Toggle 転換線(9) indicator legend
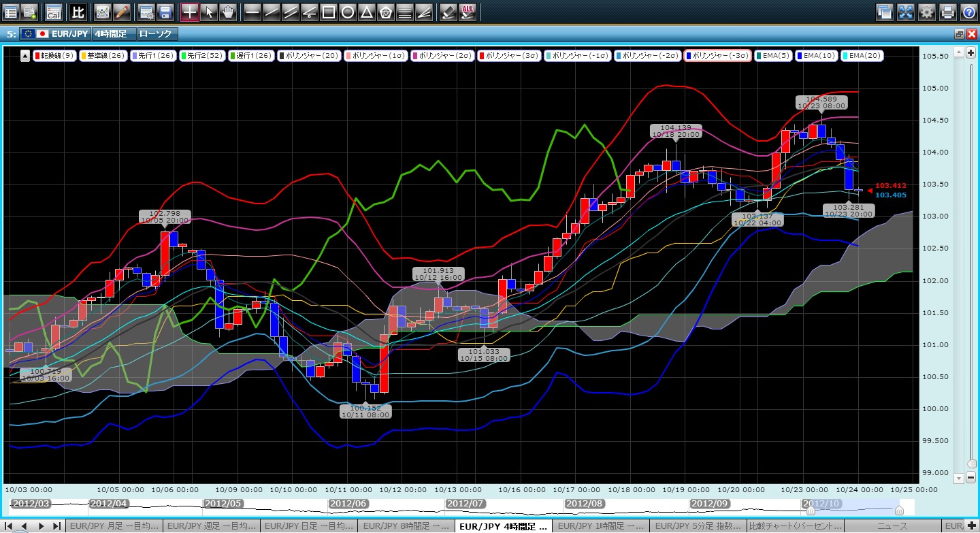Screen dimensions: 980x533 tap(54, 56)
